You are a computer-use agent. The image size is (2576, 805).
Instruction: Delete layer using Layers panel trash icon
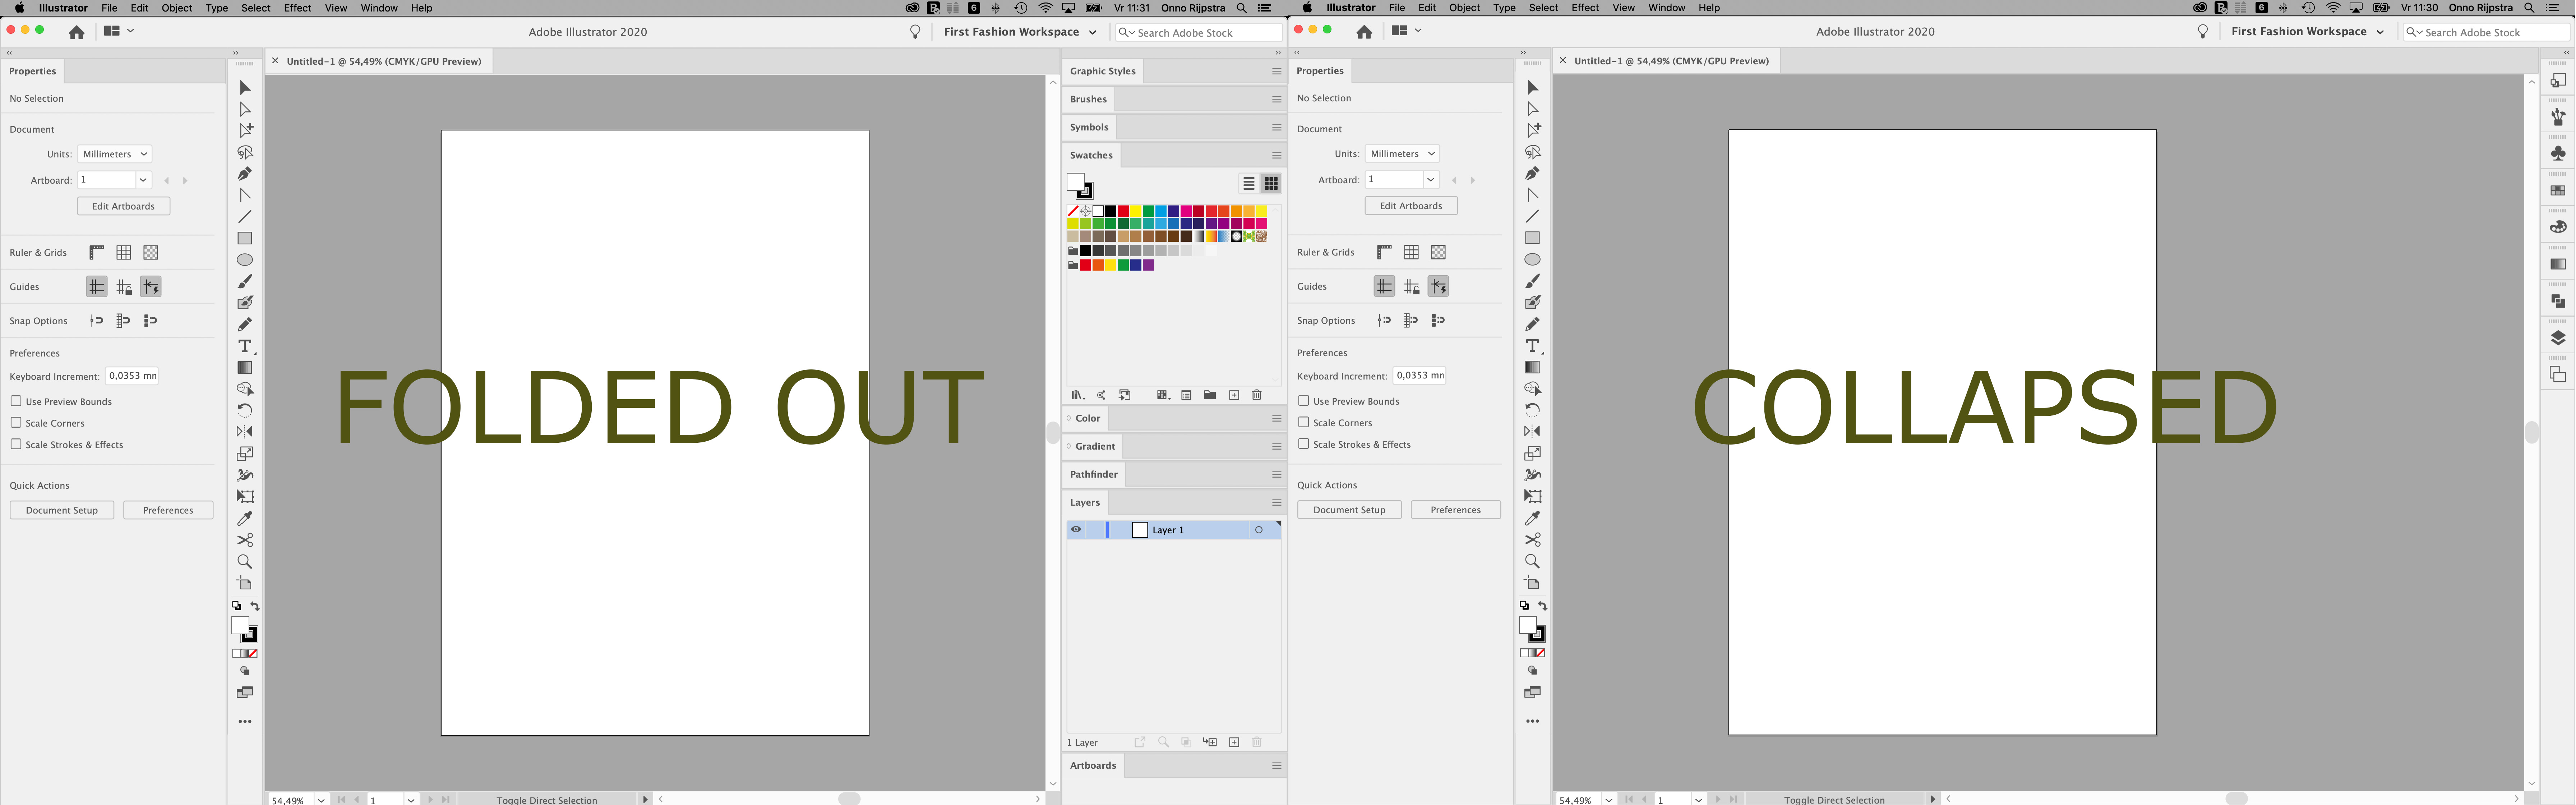pyautogui.click(x=1257, y=742)
